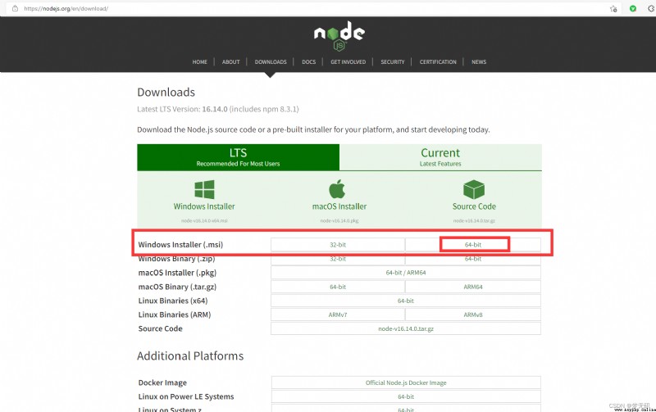Click Linux Binaries (x64) 64-bit link

tap(406, 301)
